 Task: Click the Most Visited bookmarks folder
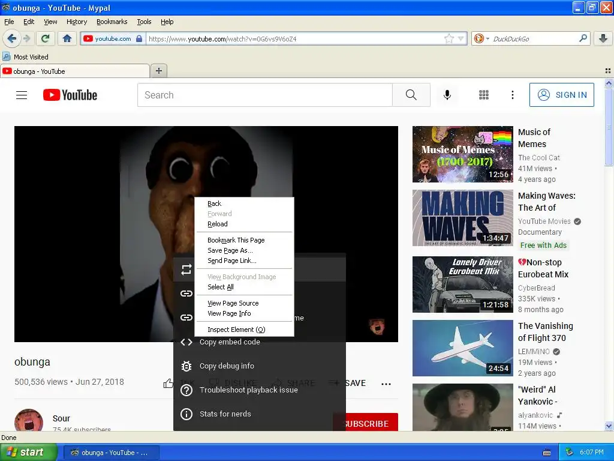click(26, 57)
